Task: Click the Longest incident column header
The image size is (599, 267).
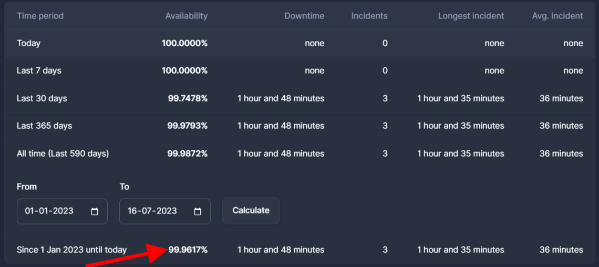Action: point(471,16)
